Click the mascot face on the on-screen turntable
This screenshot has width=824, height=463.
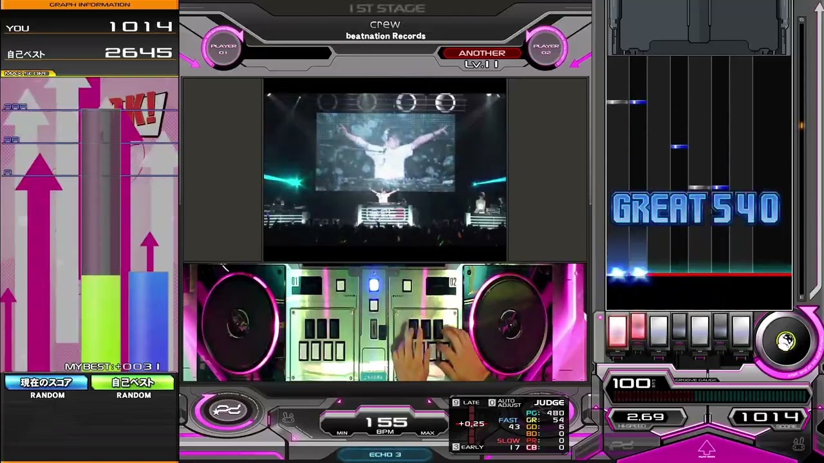[x=786, y=341]
